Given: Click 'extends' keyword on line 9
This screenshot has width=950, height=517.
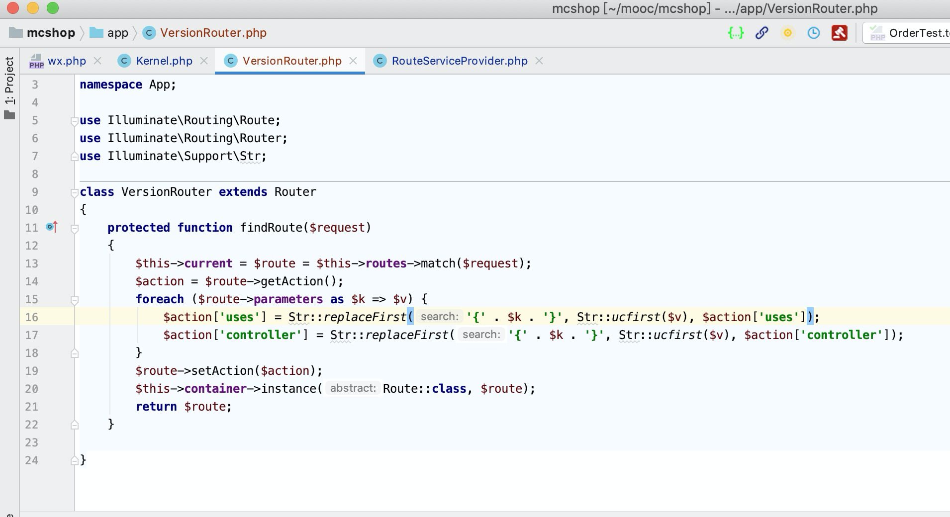Looking at the screenshot, I should [x=243, y=192].
